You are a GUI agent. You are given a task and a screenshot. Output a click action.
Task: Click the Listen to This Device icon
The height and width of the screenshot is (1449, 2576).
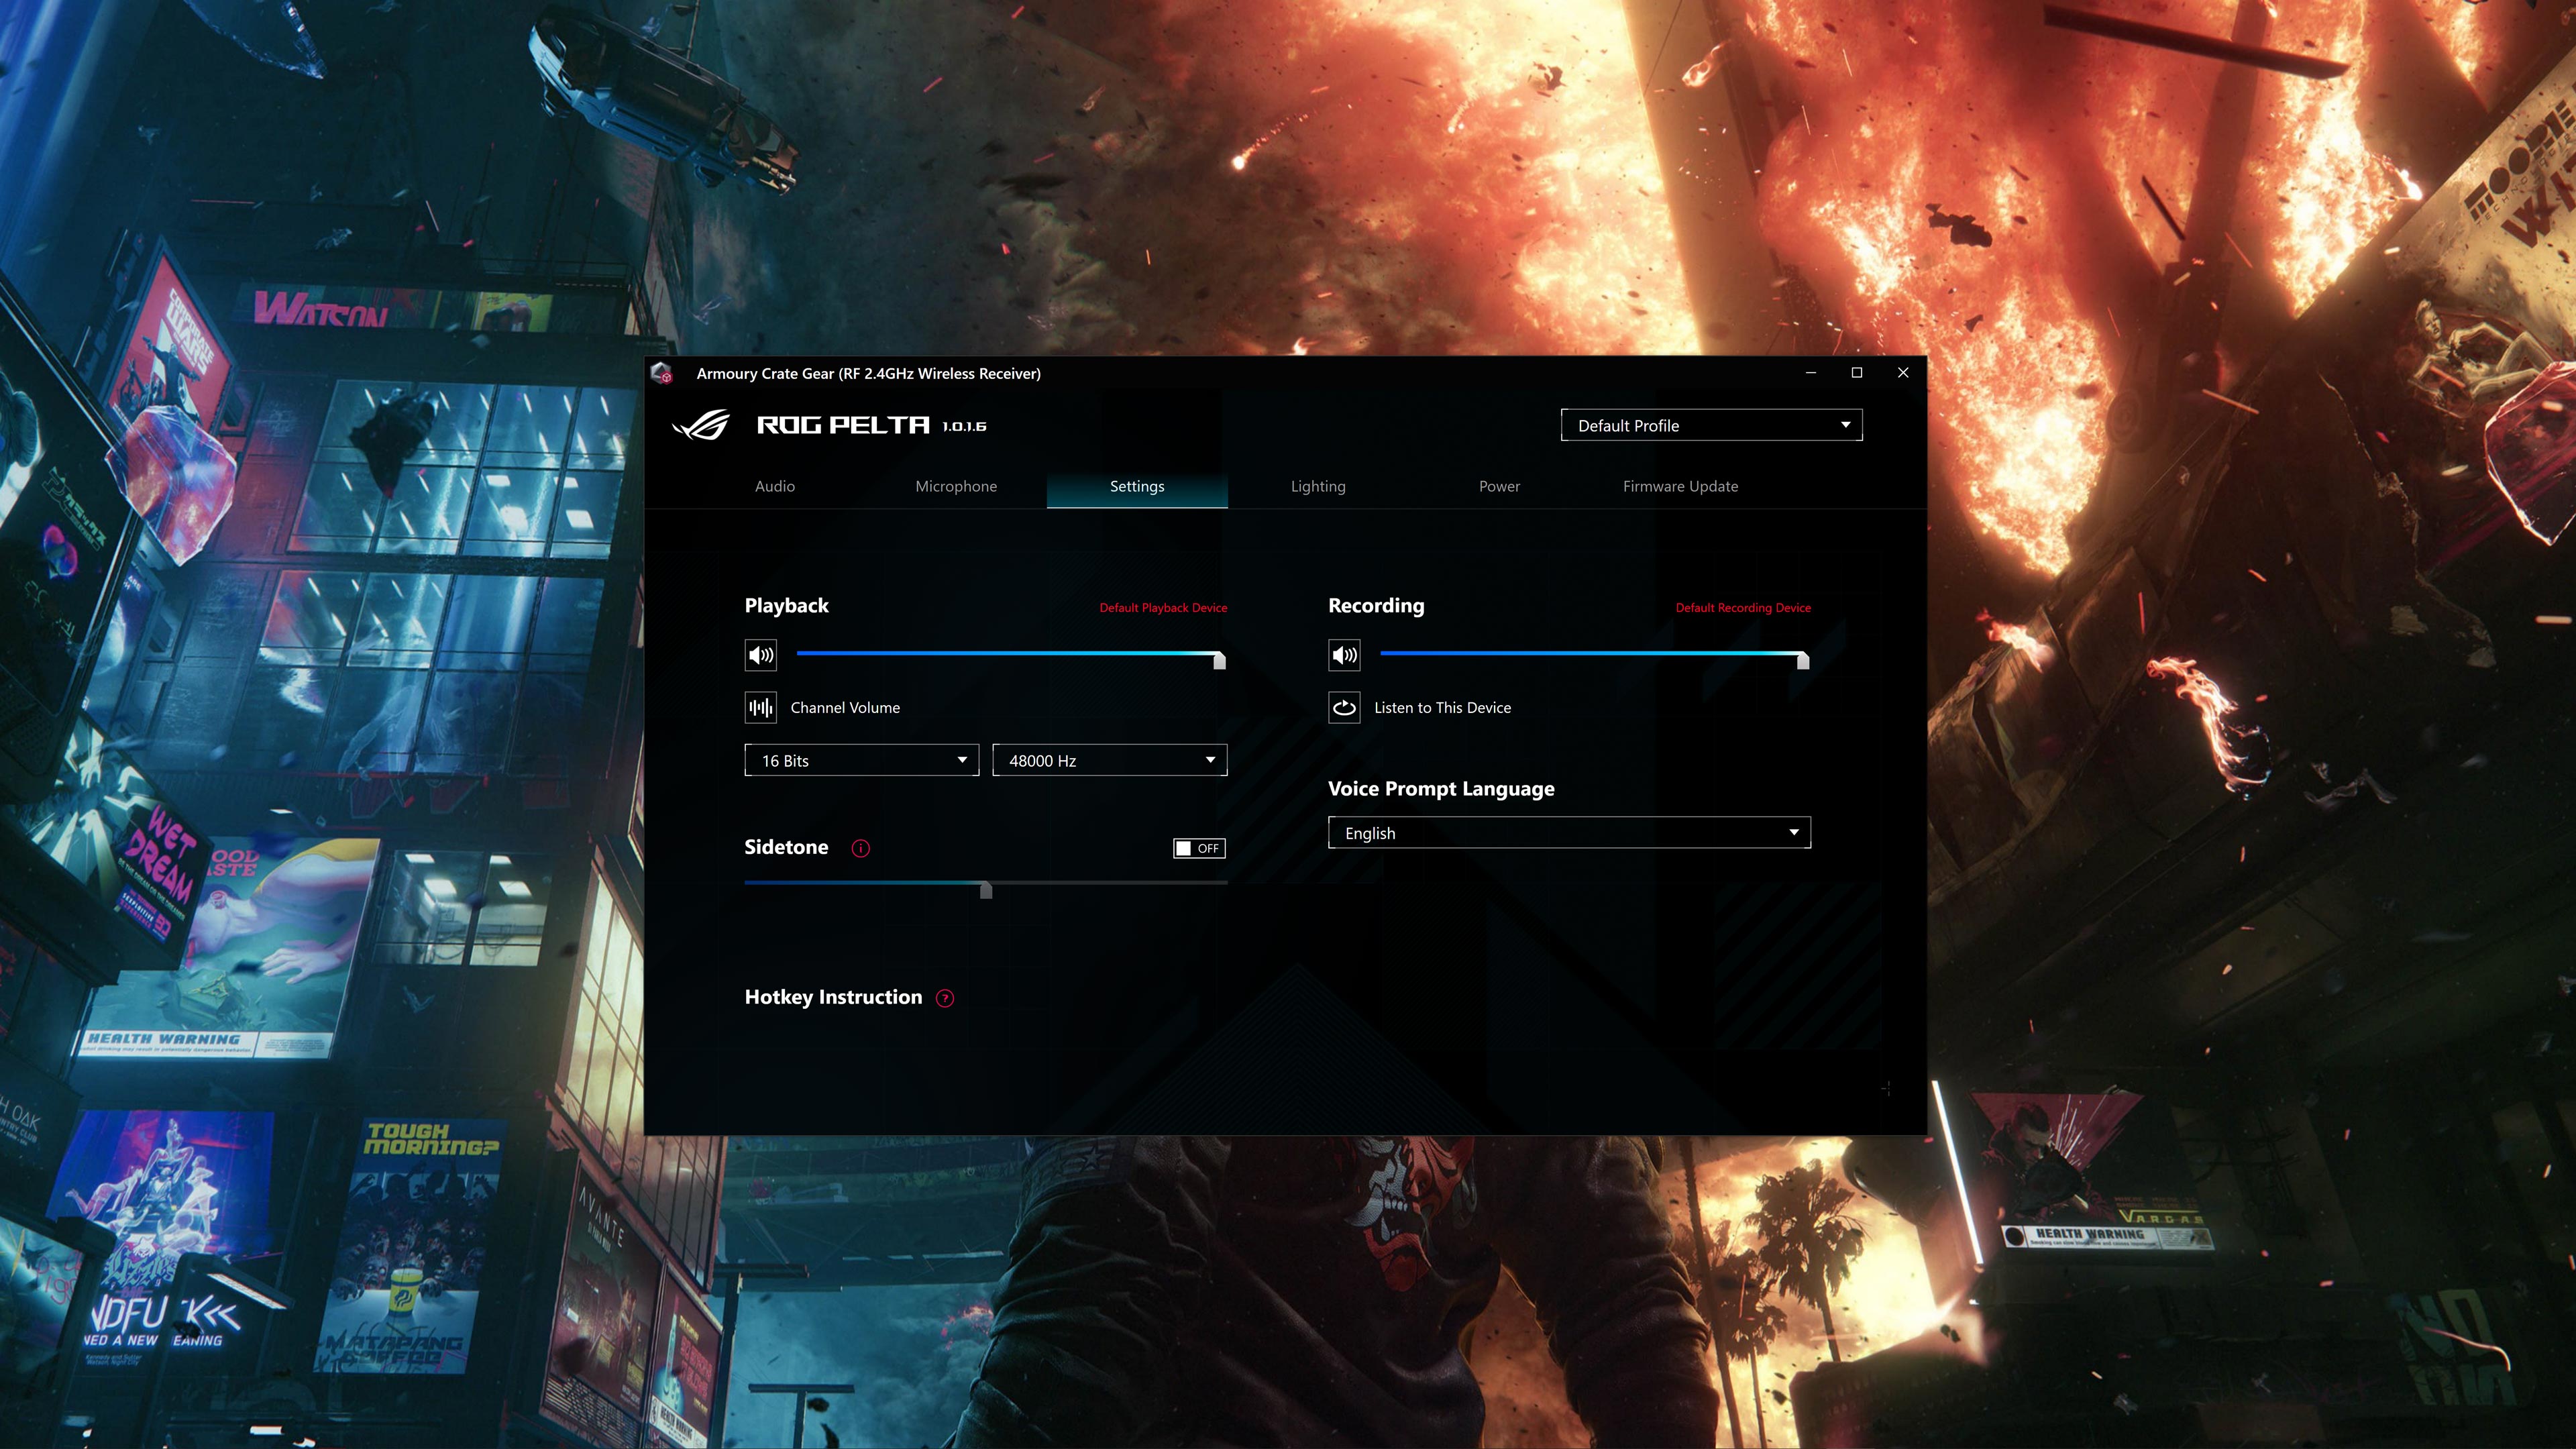click(1344, 706)
